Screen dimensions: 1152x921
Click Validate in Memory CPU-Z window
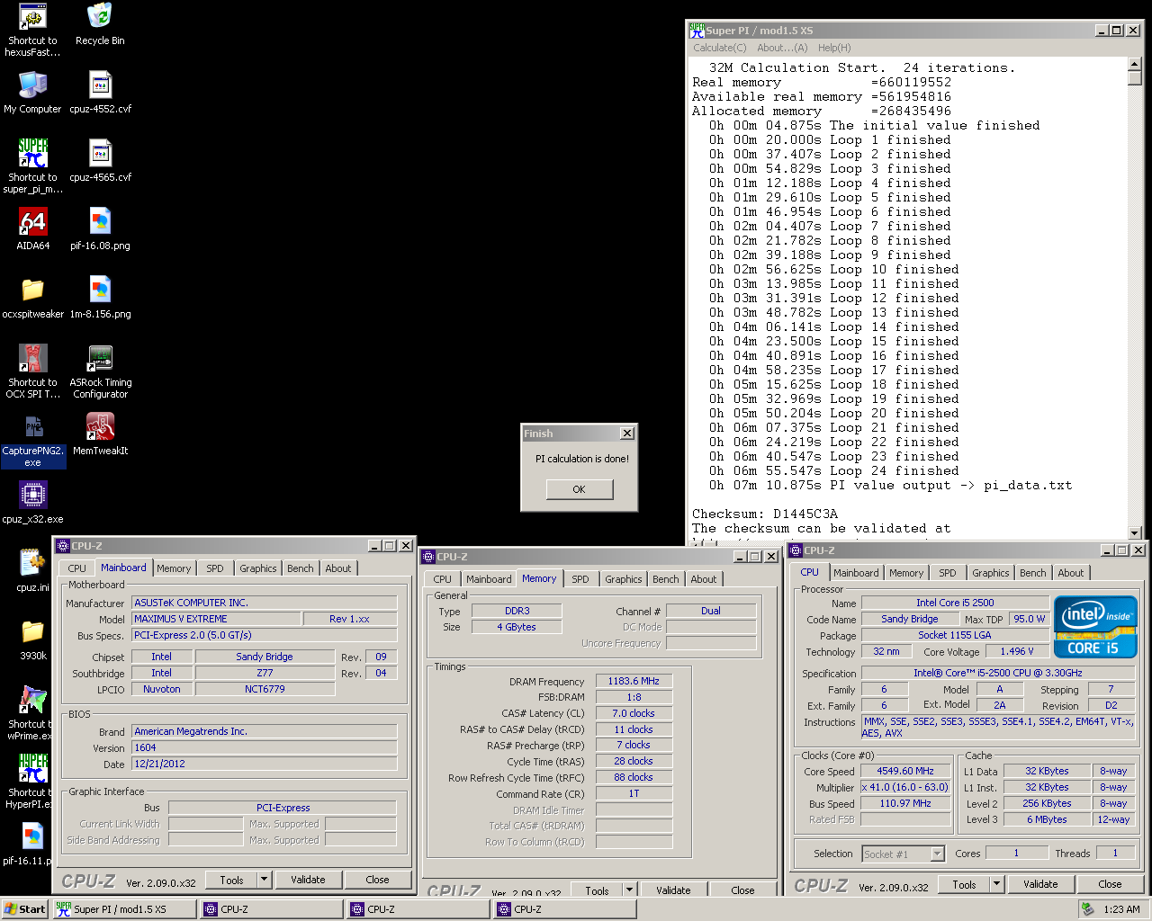click(673, 890)
